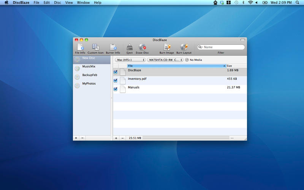Add a file with the file list plus

pyautogui.click(x=116, y=138)
